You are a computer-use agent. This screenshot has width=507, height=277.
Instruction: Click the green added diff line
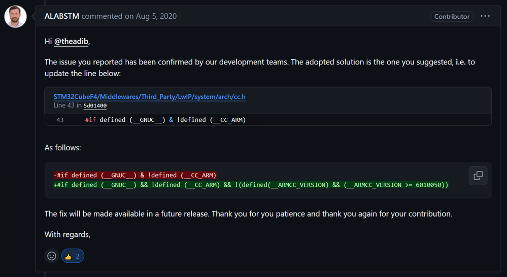point(251,185)
